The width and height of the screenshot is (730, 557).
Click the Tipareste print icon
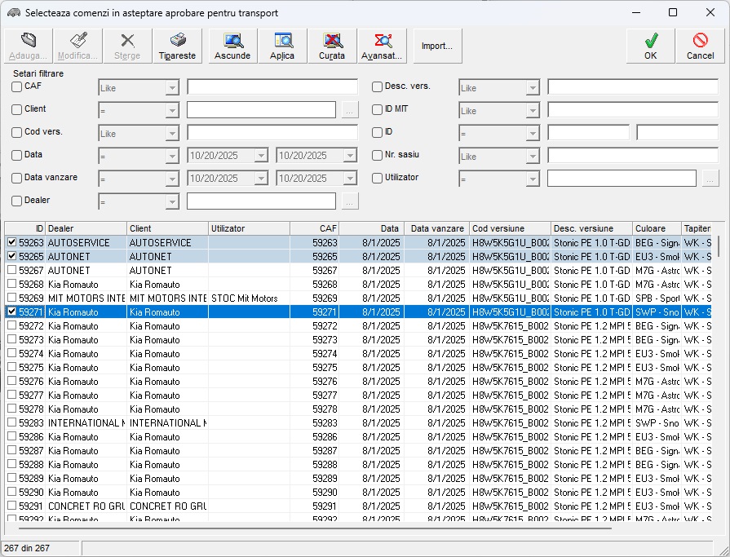[x=177, y=41]
